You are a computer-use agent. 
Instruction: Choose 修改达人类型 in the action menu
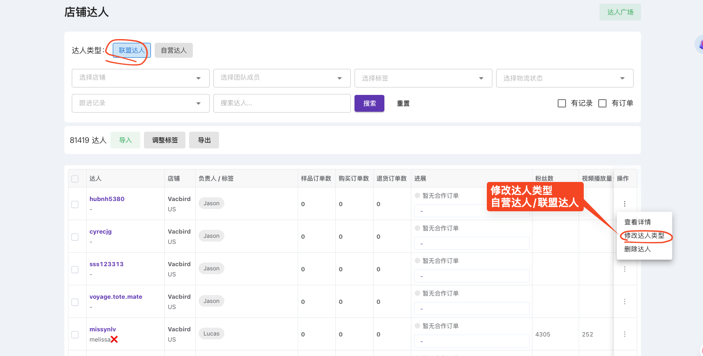644,235
